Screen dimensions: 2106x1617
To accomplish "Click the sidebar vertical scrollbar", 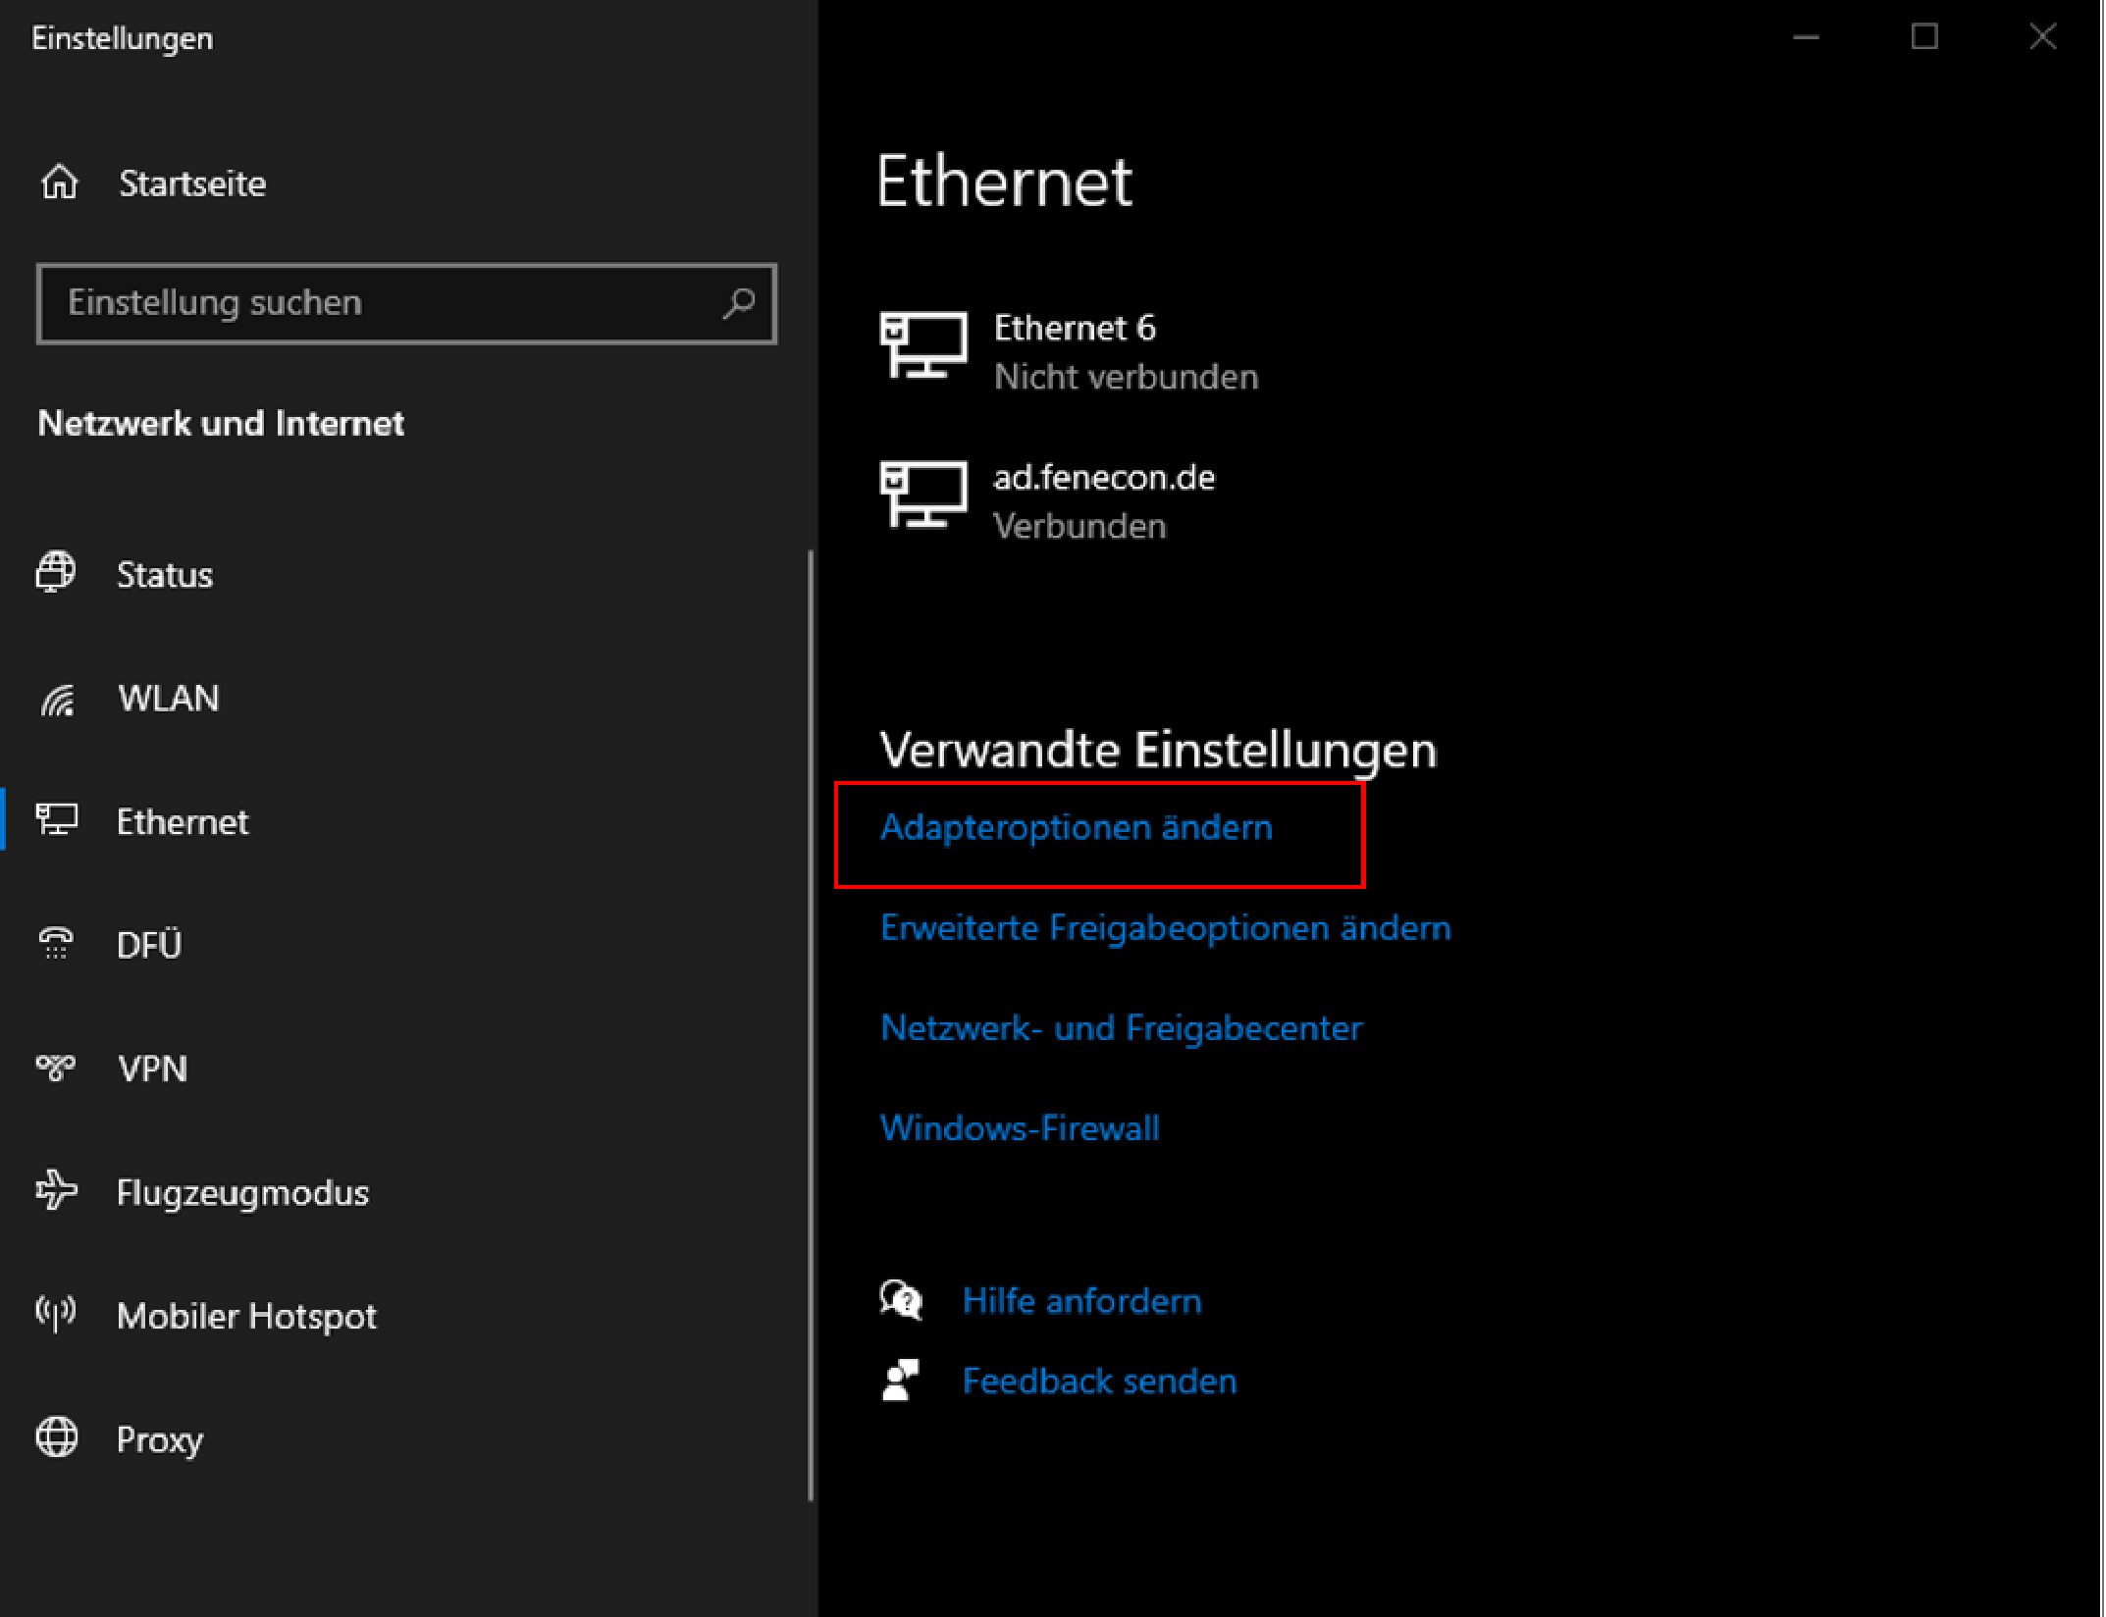I will 811,1024.
